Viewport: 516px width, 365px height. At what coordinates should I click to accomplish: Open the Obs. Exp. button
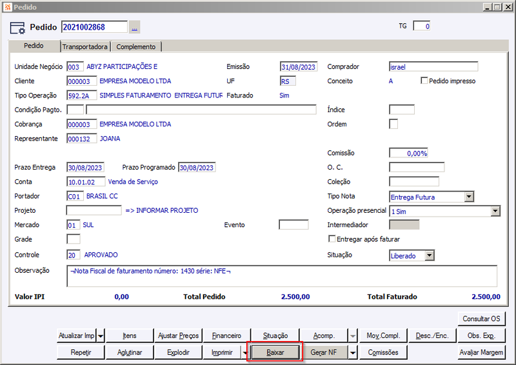coord(481,336)
